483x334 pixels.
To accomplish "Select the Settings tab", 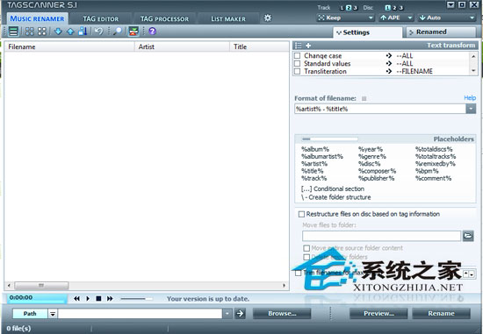I will [367, 32].
